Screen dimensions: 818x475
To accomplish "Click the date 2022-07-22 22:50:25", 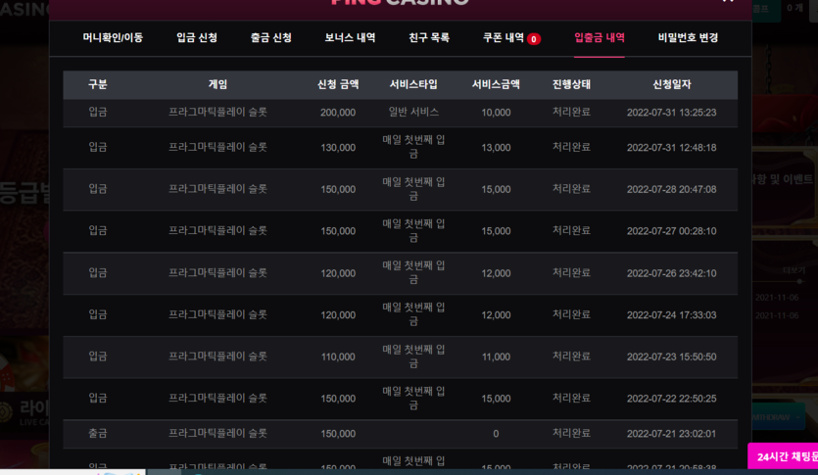I will [x=671, y=399].
